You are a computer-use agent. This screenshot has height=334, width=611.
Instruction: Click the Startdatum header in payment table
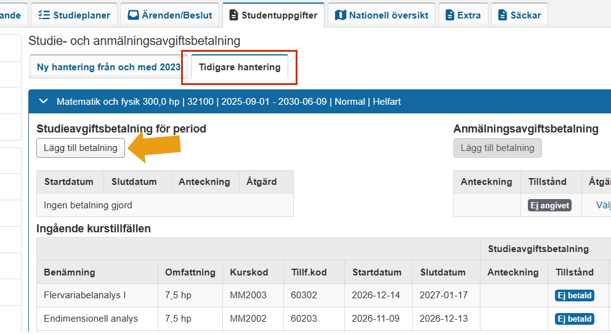click(69, 182)
